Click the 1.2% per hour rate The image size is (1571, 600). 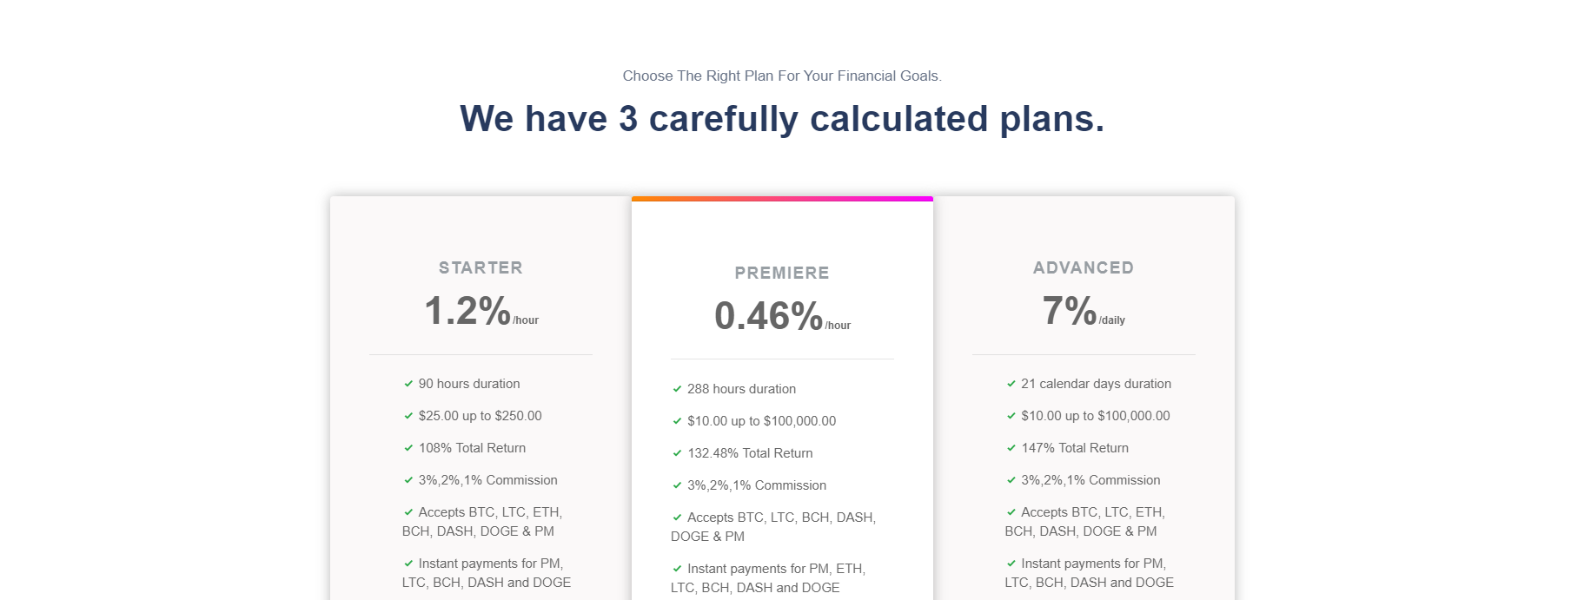click(469, 311)
